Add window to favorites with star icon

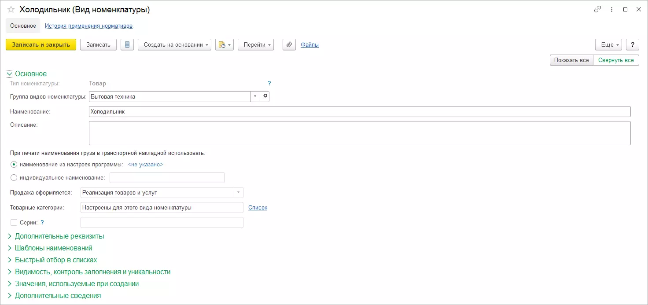[11, 10]
